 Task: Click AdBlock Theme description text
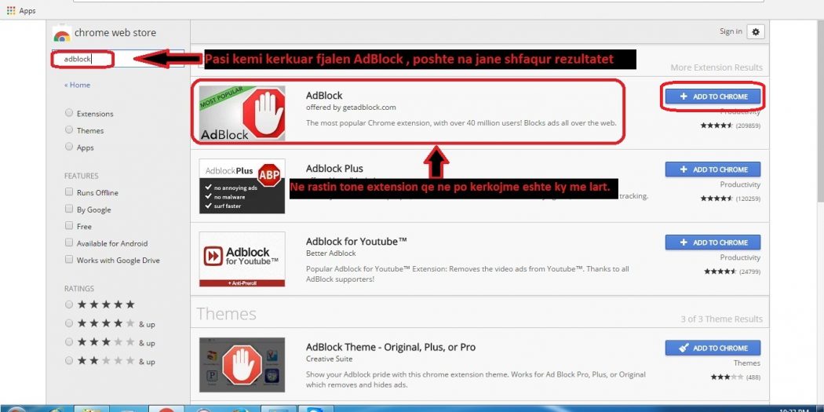pyautogui.click(x=476, y=379)
